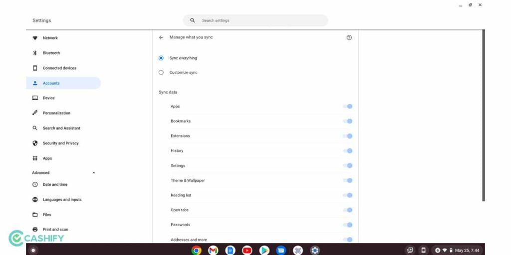Image resolution: width=511 pixels, height=255 pixels.
Task: Click the Date and time clock icon
Action: [x=35, y=184]
